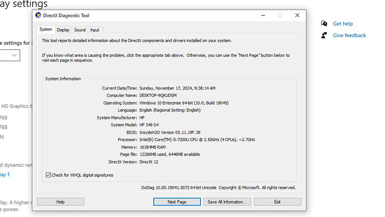Image resolution: width=385 pixels, height=217 pixels.
Task: Click the Exit button
Action: click(278, 202)
